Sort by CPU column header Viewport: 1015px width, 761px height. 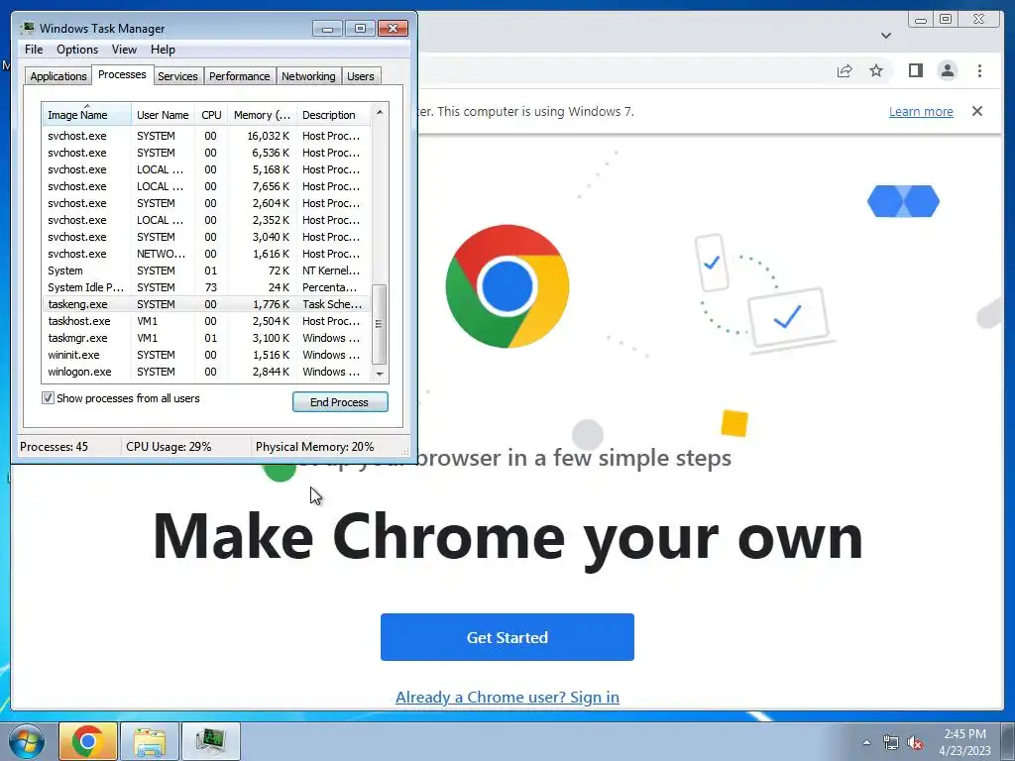tap(211, 115)
